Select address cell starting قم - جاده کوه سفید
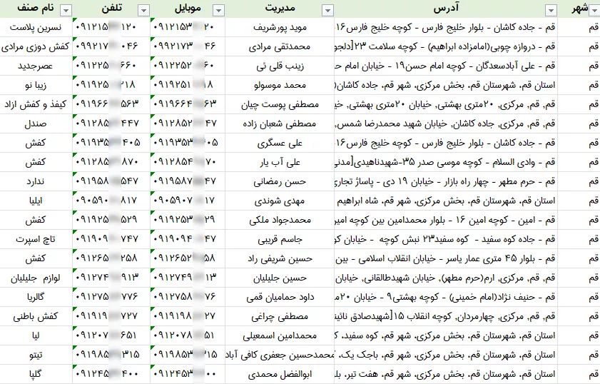 coord(446,239)
